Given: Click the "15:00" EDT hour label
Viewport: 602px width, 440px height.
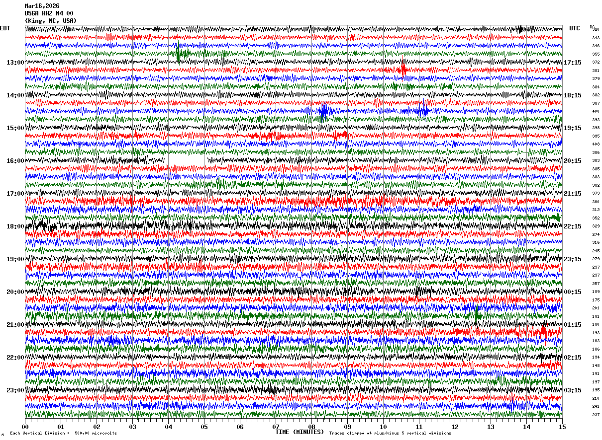Looking at the screenshot, I should [x=15, y=128].
